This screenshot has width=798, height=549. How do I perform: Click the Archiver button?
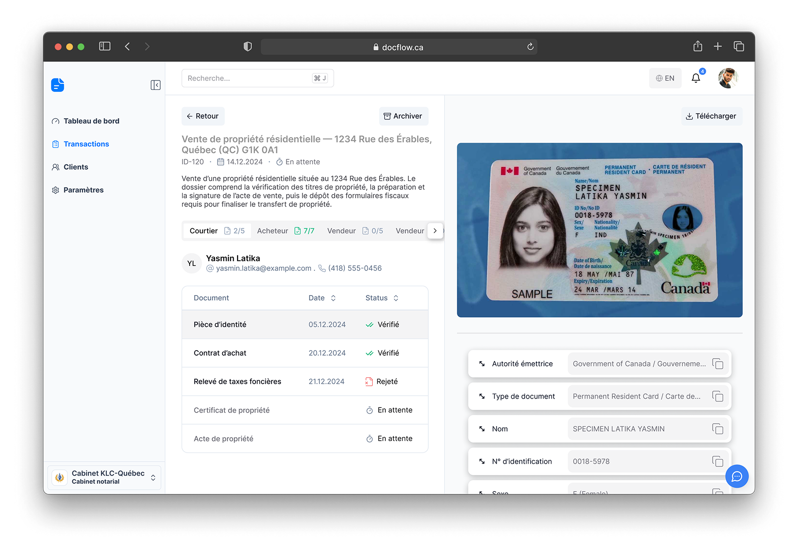click(x=403, y=116)
